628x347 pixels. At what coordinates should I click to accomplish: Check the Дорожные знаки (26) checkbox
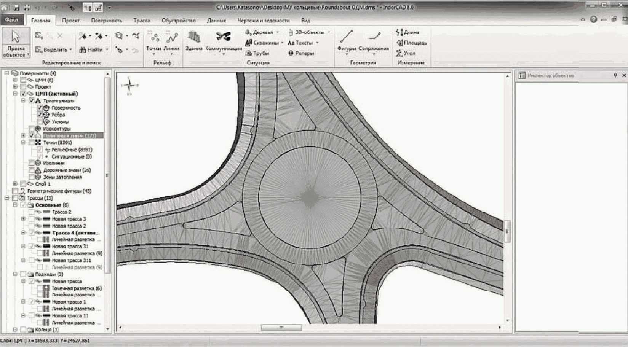pyautogui.click(x=32, y=170)
